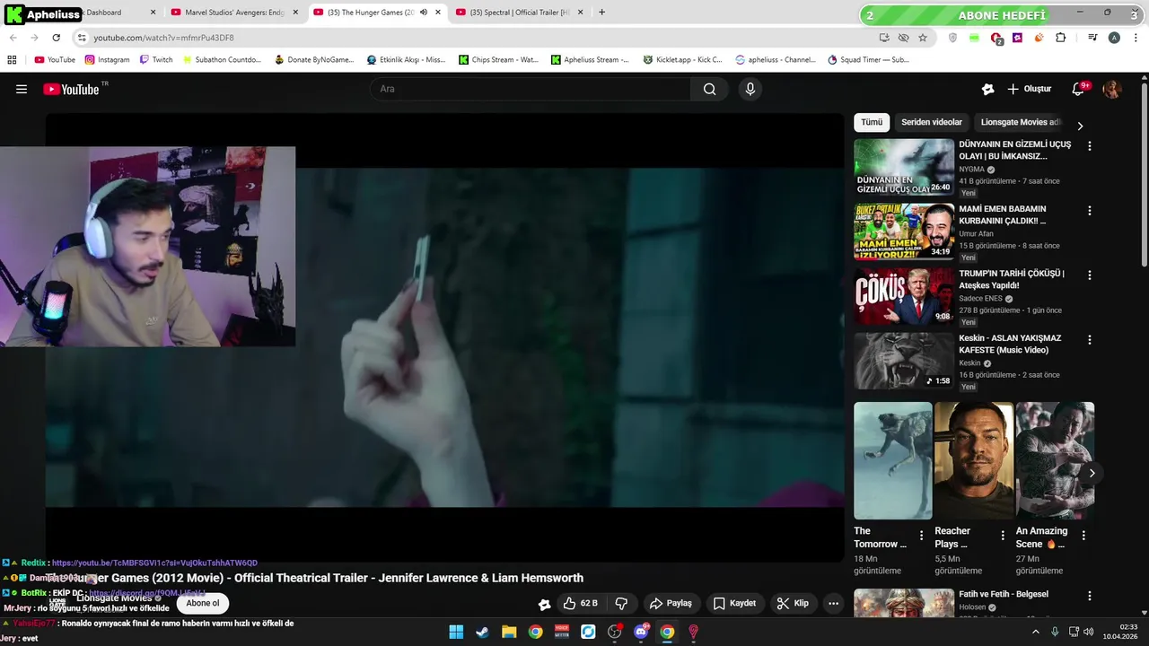This screenshot has width=1149, height=646.
Task: Open the Subathon Countdown bookmark
Action: pyautogui.click(x=221, y=60)
